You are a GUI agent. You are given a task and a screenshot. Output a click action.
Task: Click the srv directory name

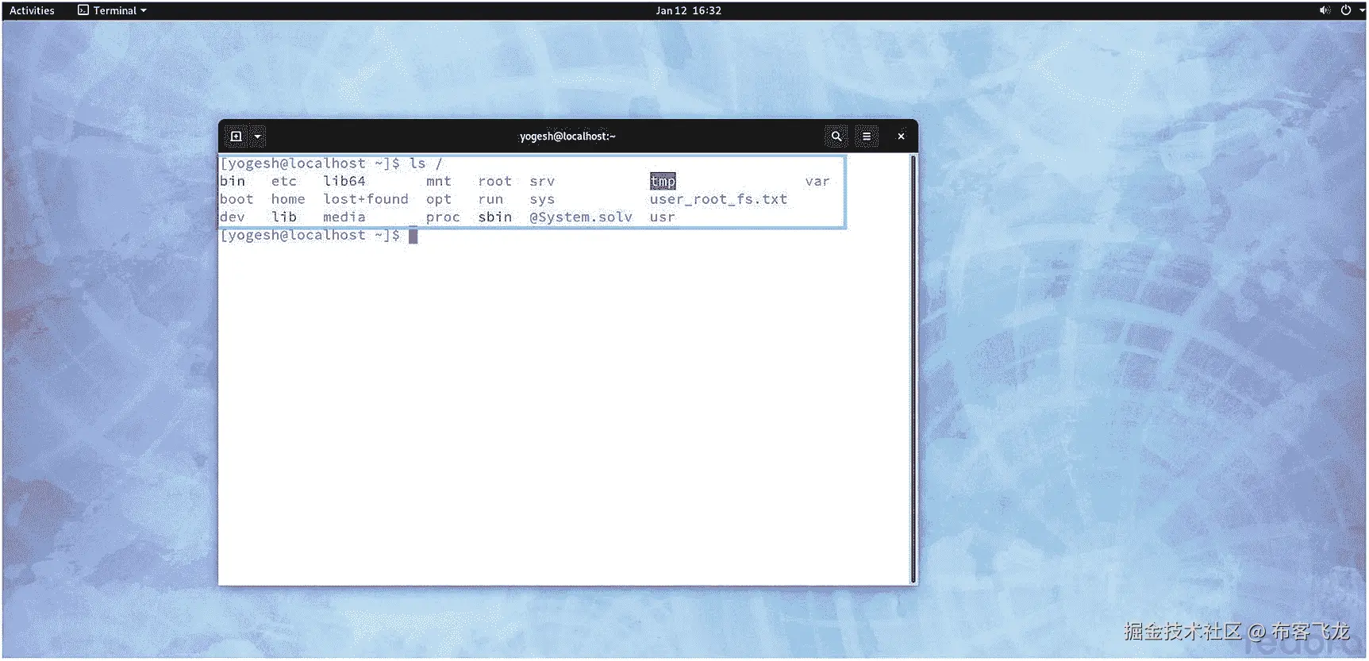click(x=542, y=182)
